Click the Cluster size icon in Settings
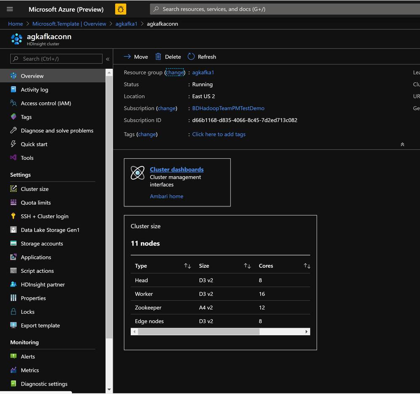Screen dimensions: 420x394 point(13,189)
